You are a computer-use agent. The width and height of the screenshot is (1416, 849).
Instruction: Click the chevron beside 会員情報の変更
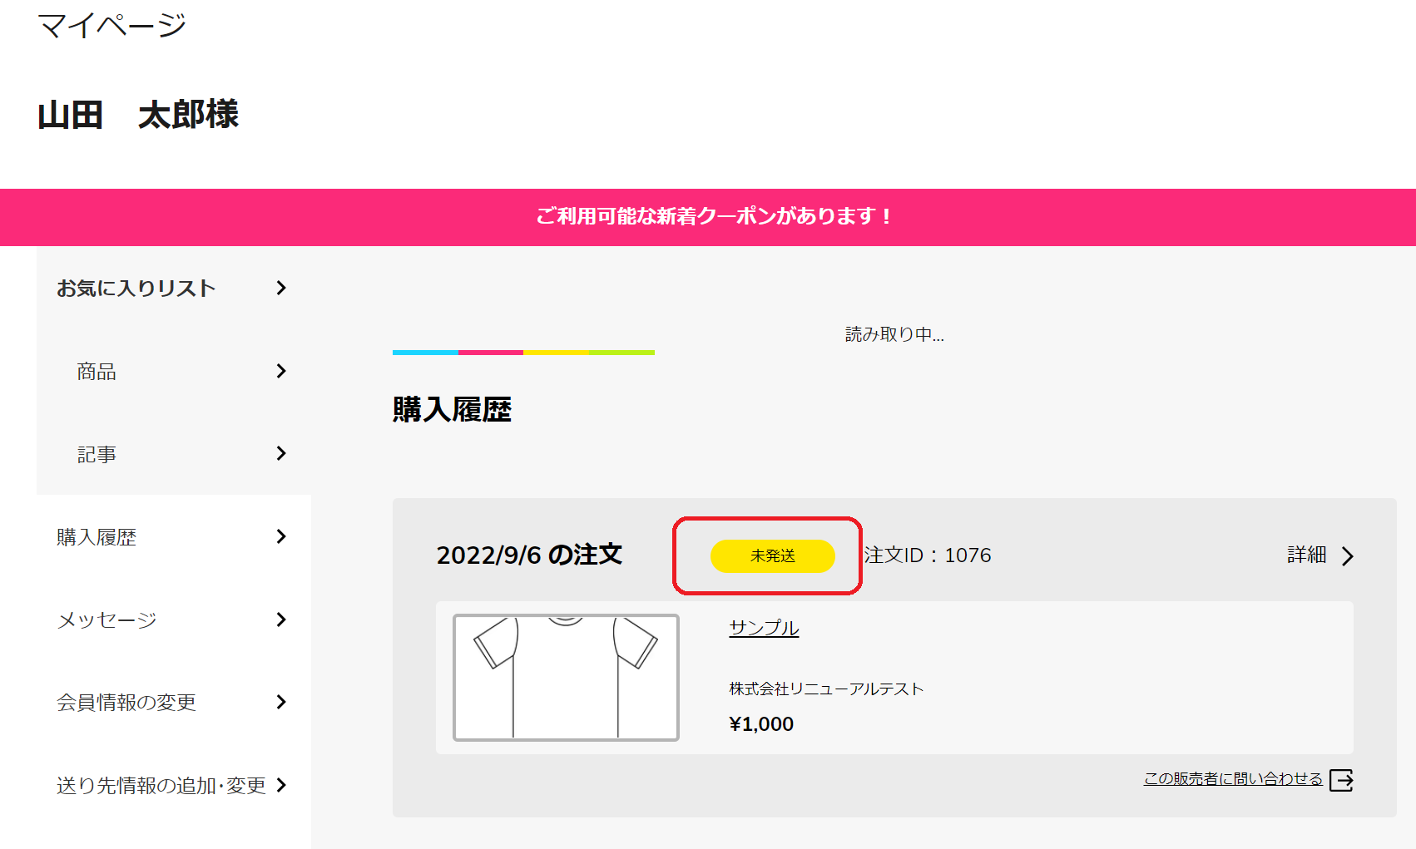(x=281, y=702)
